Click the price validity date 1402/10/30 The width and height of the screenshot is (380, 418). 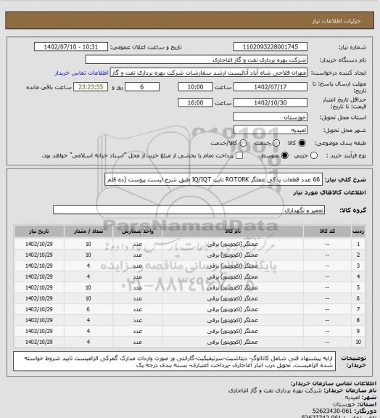(270, 102)
